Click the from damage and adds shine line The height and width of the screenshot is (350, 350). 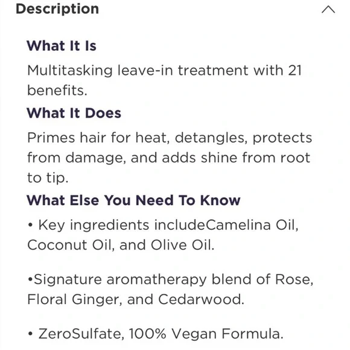point(169,157)
